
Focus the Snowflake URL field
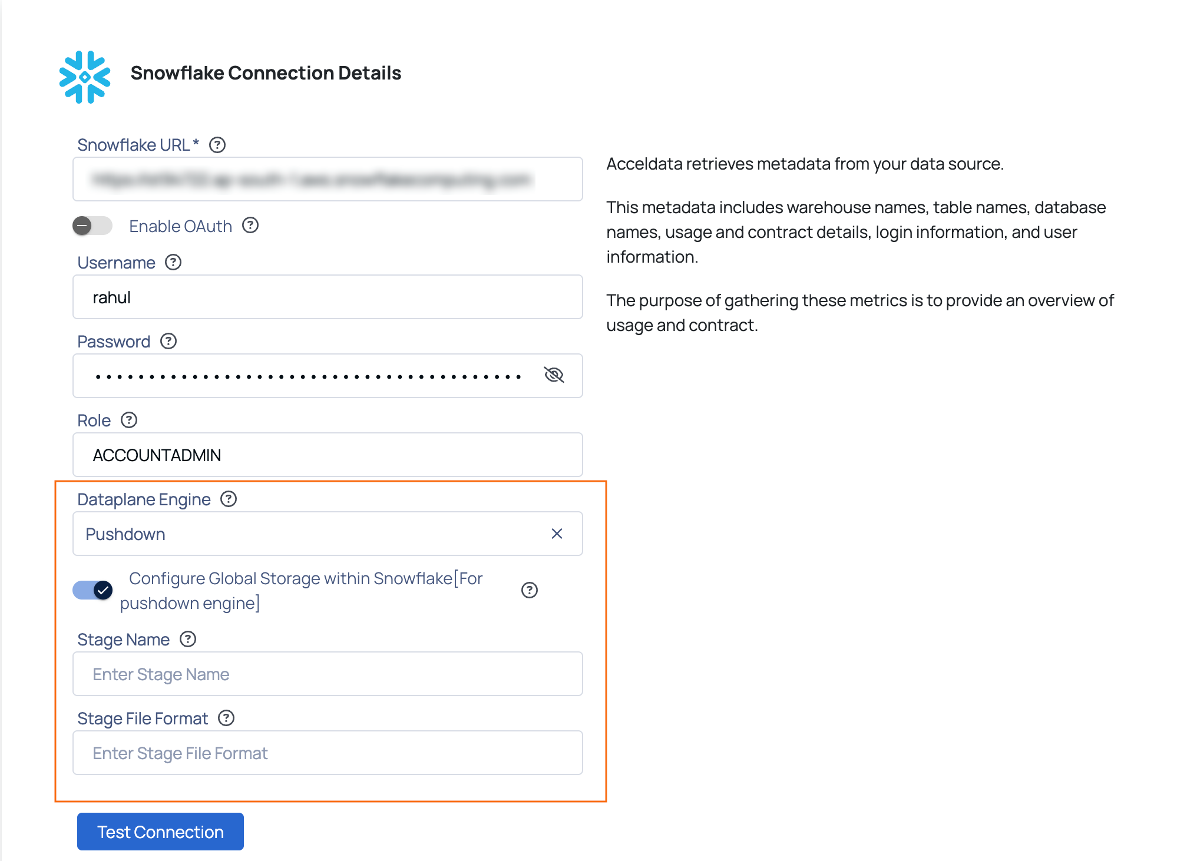328,179
